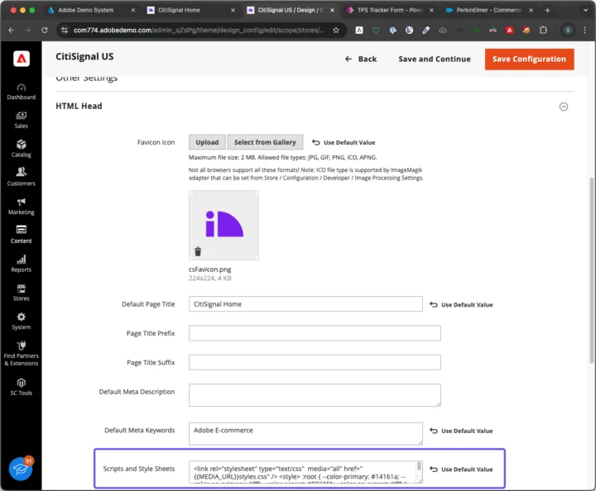Click the Scripts textarea inner scrollbar
596x491 pixels.
[x=419, y=466]
